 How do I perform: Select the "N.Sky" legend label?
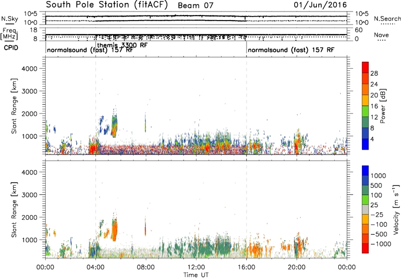tap(10, 19)
